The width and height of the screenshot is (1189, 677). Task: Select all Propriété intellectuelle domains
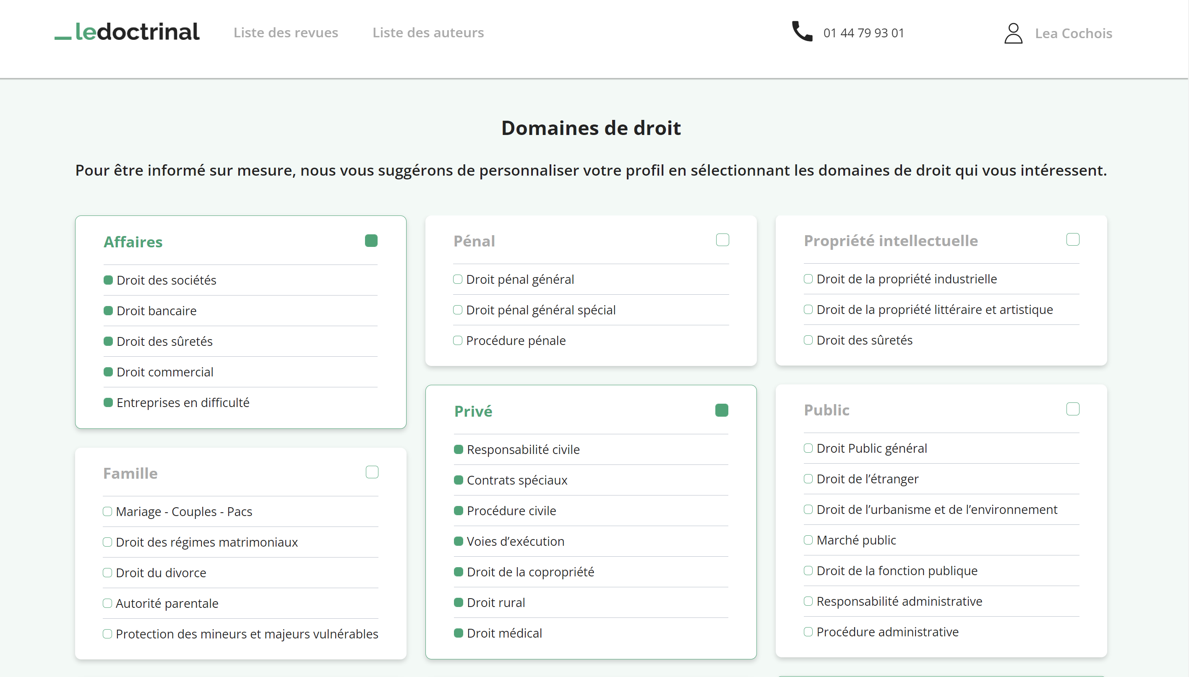(1072, 239)
